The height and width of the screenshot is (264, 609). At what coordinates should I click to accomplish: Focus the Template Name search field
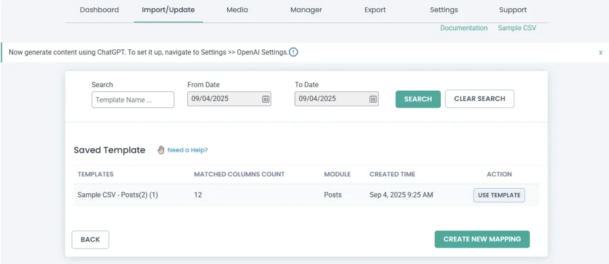[x=133, y=100]
